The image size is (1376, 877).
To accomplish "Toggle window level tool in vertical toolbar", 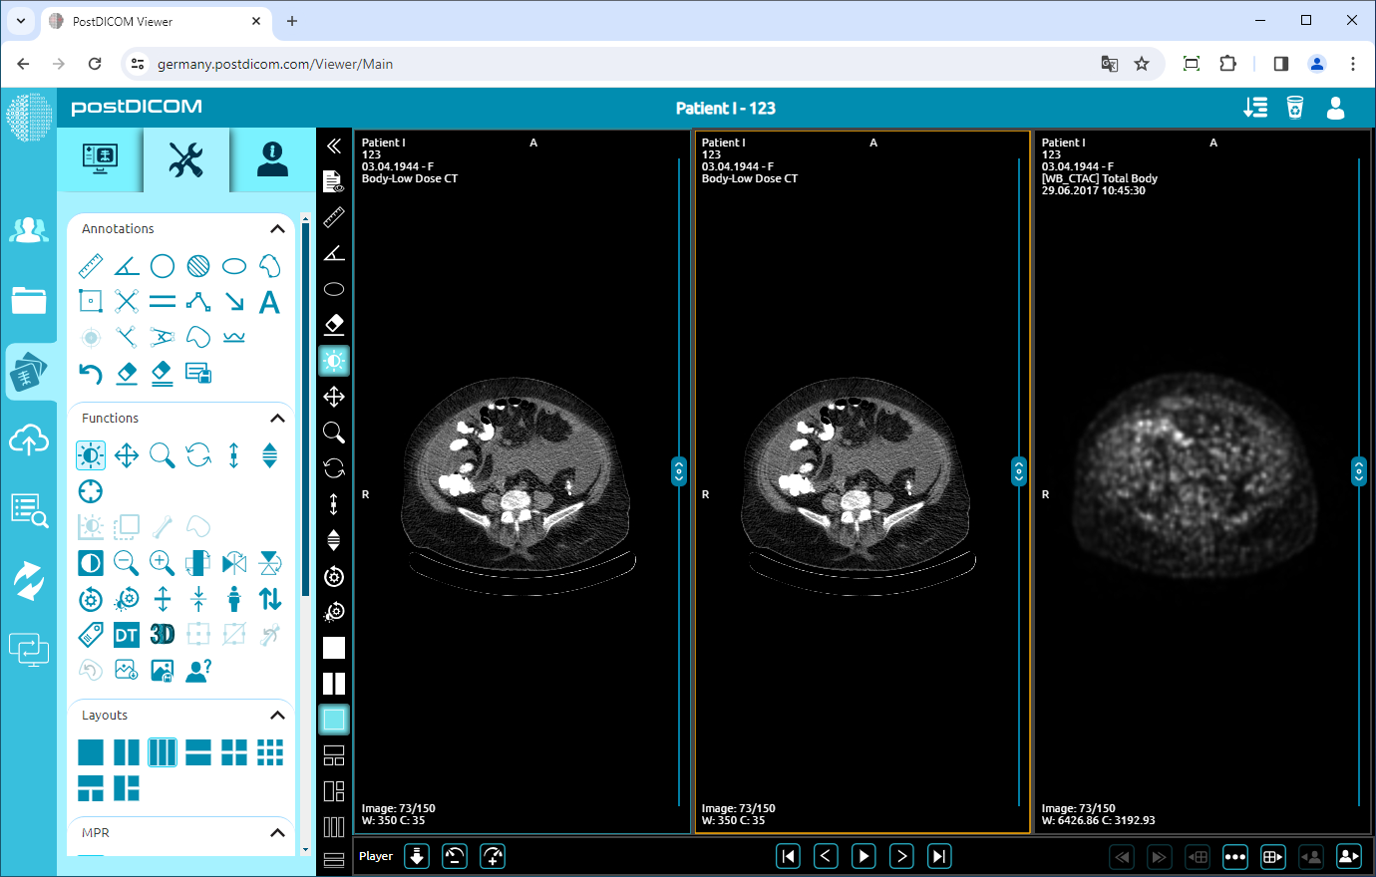I will pyautogui.click(x=334, y=361).
